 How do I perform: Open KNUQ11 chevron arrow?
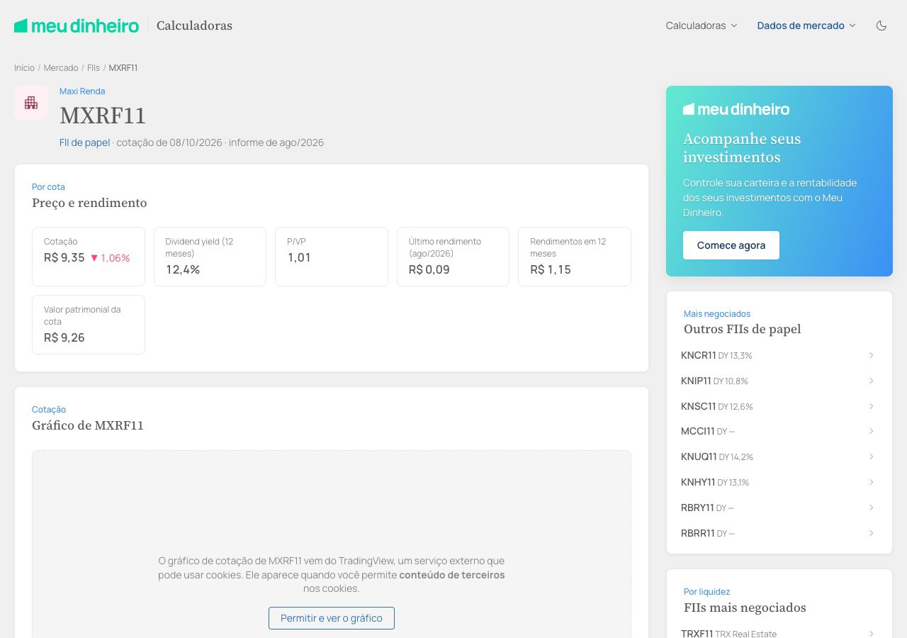[x=871, y=457]
